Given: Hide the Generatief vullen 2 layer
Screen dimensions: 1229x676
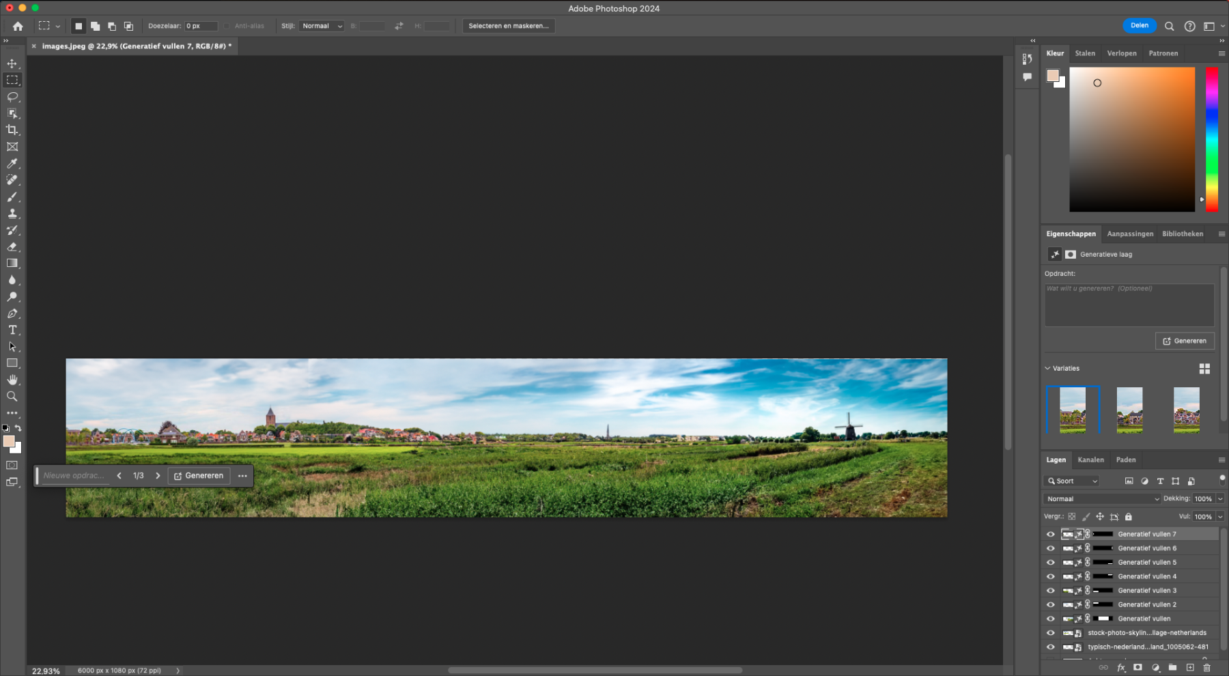Looking at the screenshot, I should tap(1051, 604).
